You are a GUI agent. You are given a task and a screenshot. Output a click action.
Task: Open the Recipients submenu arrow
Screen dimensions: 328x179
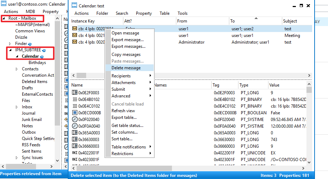point(150,76)
